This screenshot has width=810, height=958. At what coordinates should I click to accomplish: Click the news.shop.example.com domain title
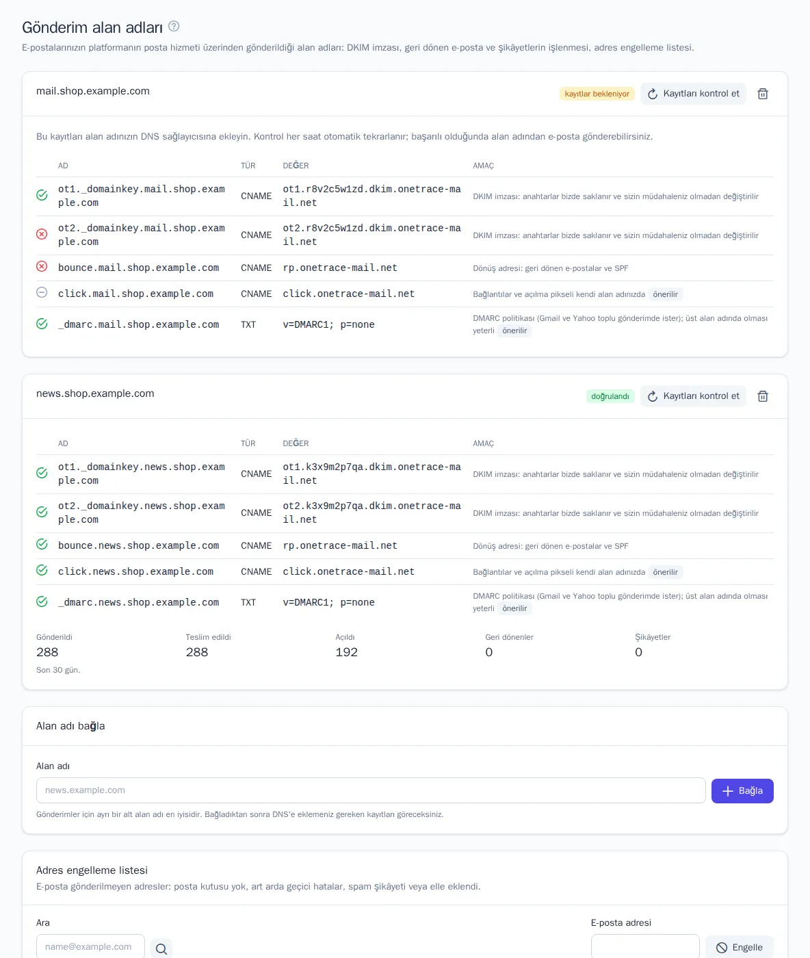click(x=95, y=393)
